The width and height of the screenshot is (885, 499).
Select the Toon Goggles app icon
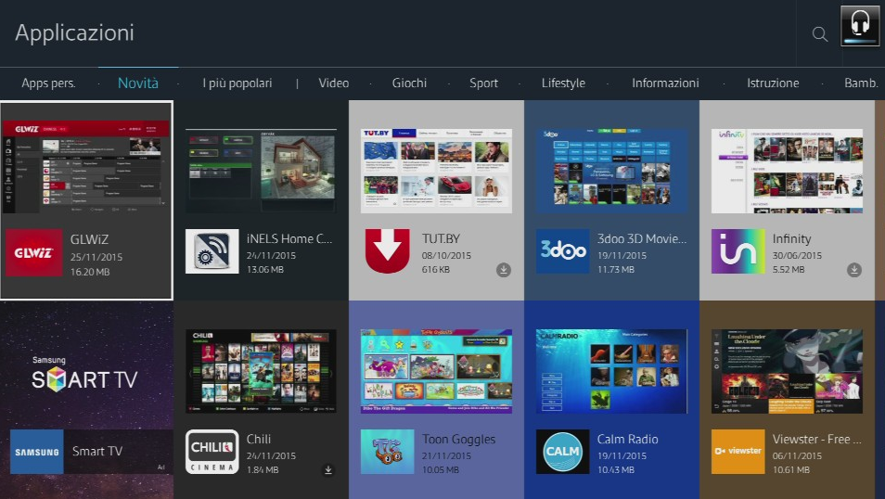tap(387, 452)
